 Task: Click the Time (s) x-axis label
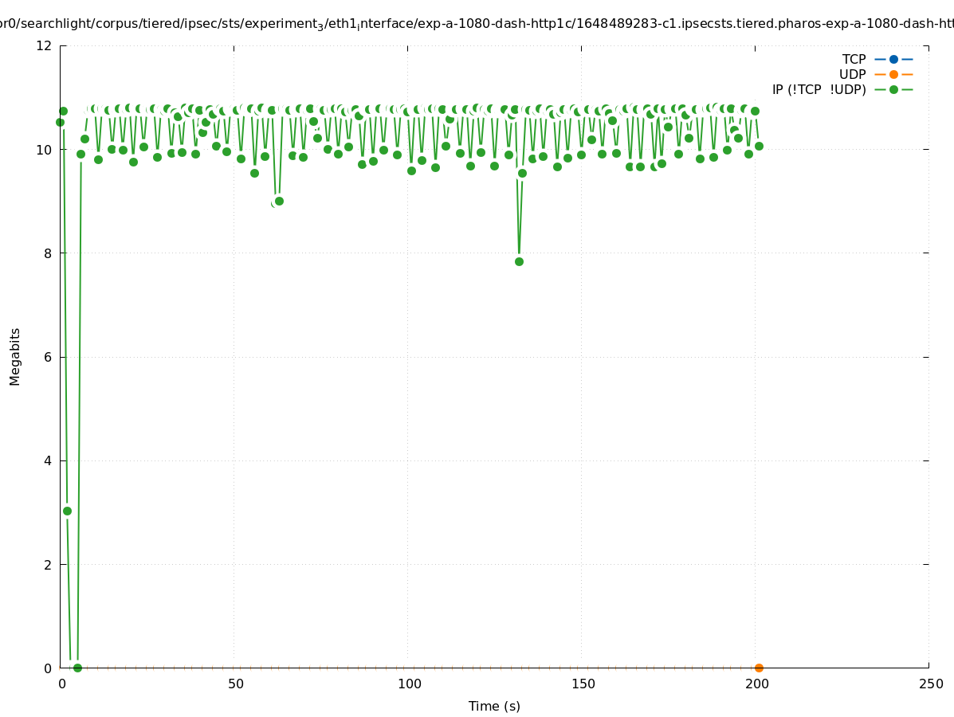pos(494,706)
